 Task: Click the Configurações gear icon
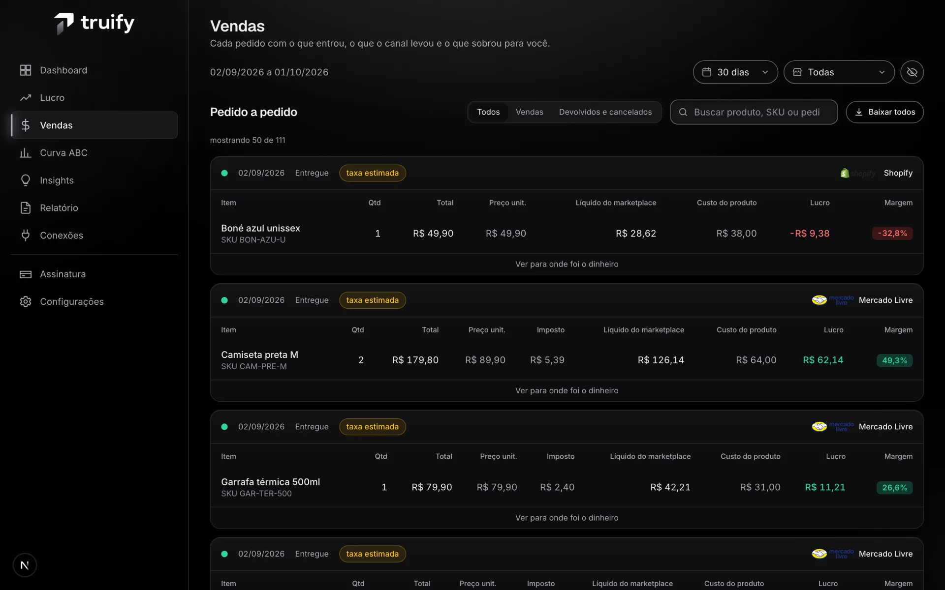click(26, 302)
